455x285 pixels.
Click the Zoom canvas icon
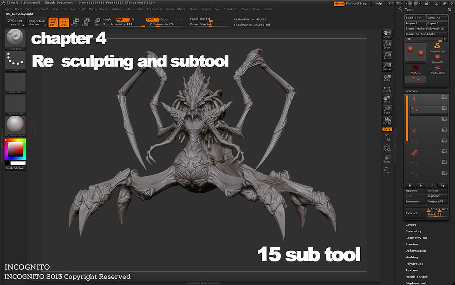[x=387, y=44]
